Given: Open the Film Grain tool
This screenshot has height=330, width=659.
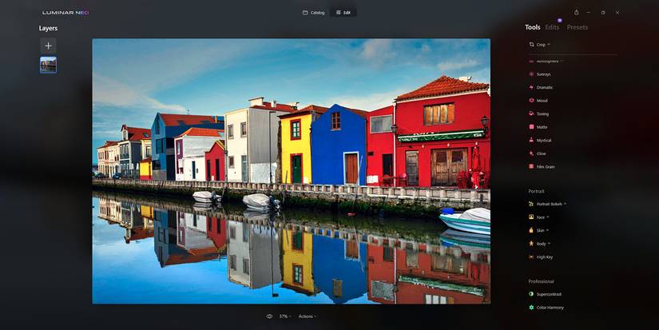Looking at the screenshot, I should coord(542,166).
